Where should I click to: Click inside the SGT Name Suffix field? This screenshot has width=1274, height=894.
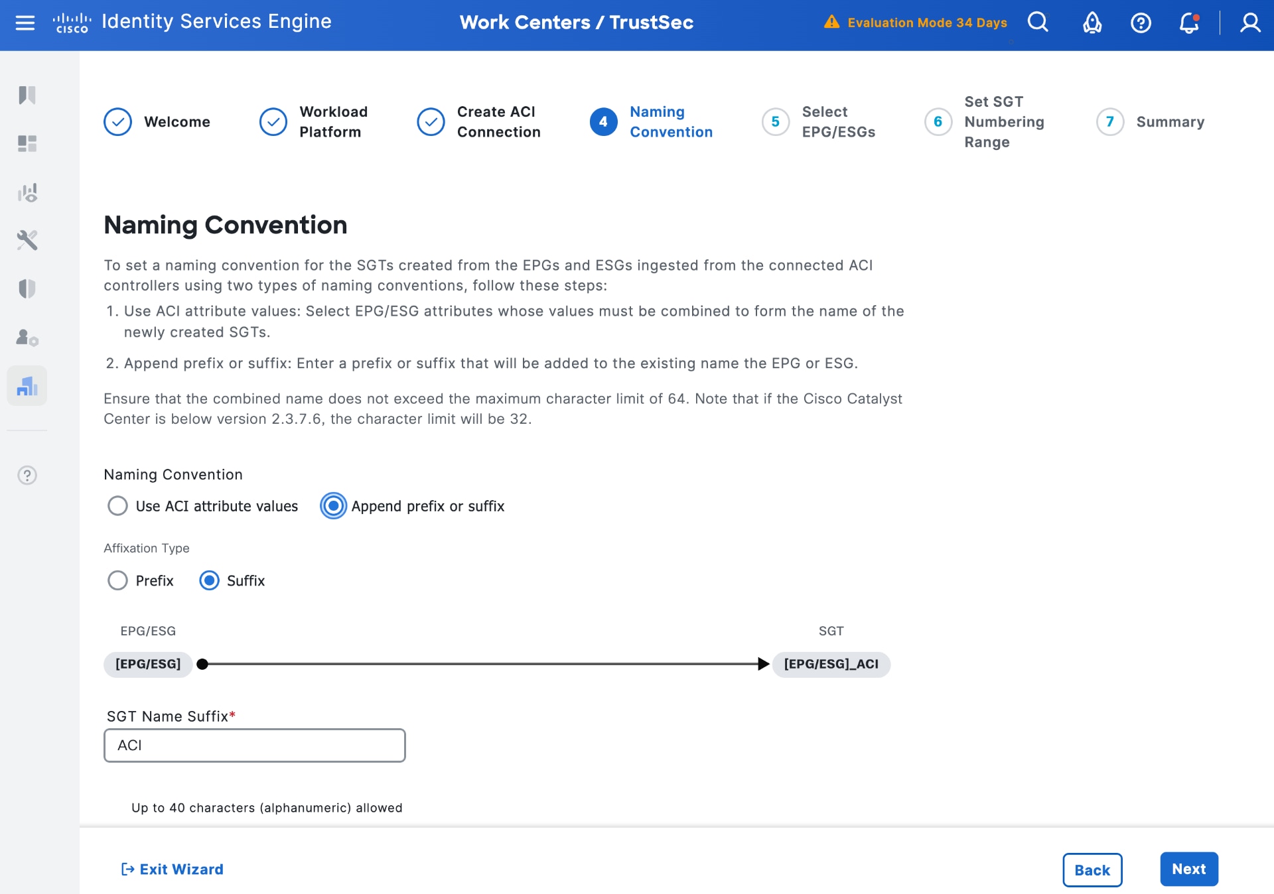point(254,745)
